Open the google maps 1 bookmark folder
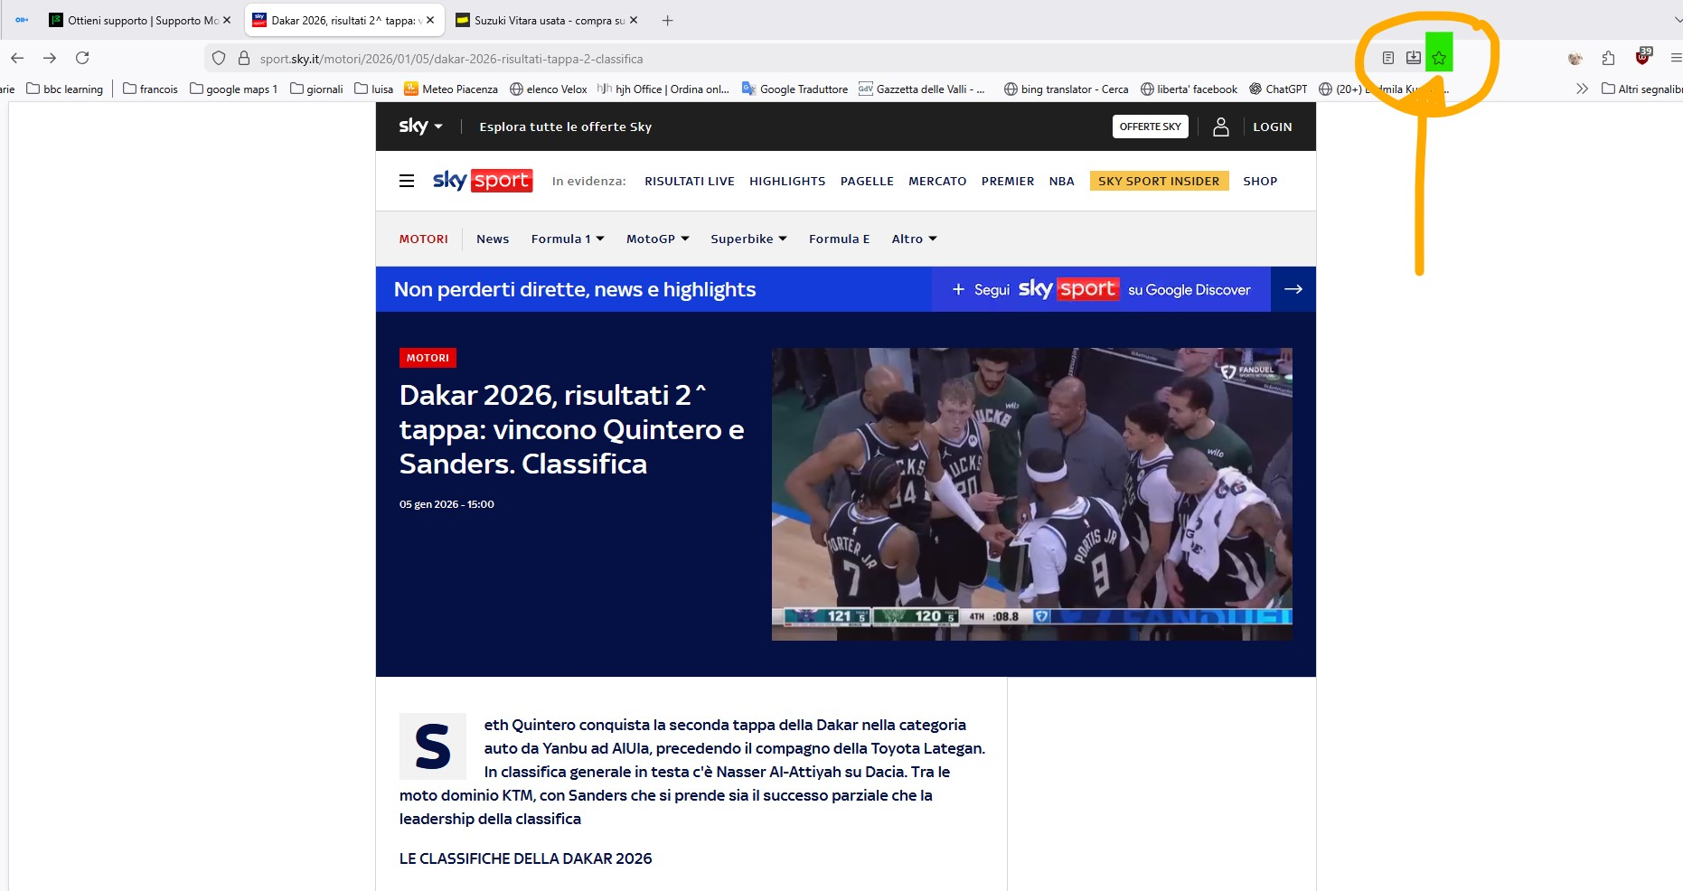Image resolution: width=1683 pixels, height=891 pixels. [x=234, y=89]
